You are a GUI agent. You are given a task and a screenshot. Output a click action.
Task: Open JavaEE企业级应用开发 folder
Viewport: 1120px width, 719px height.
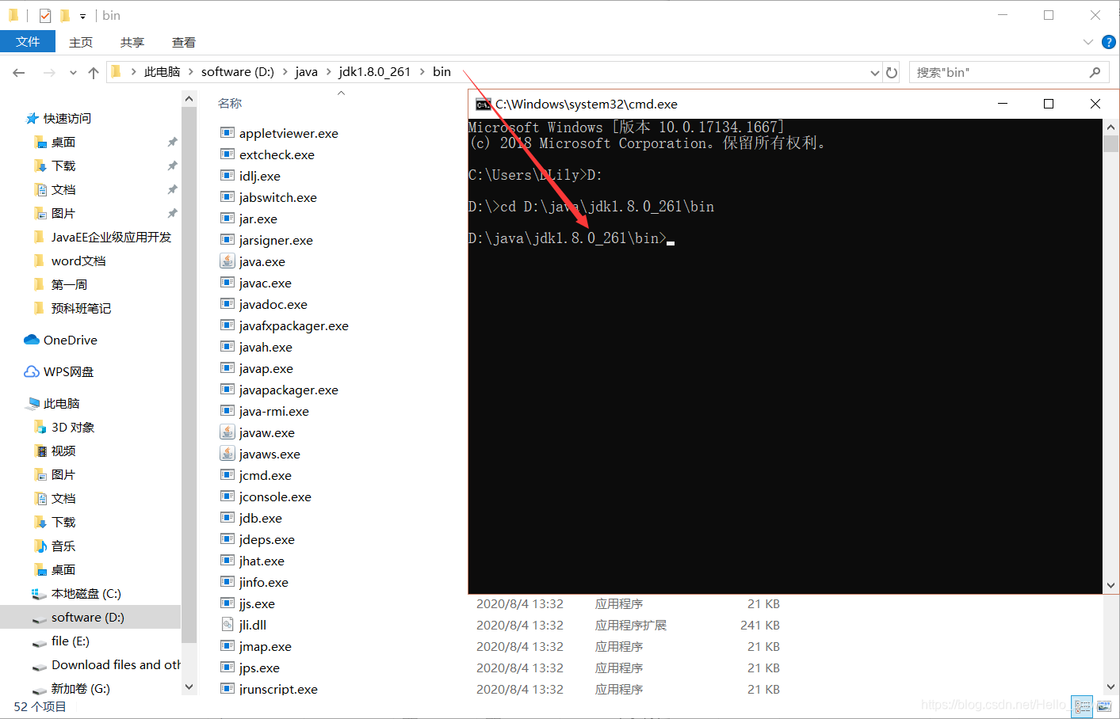(111, 237)
